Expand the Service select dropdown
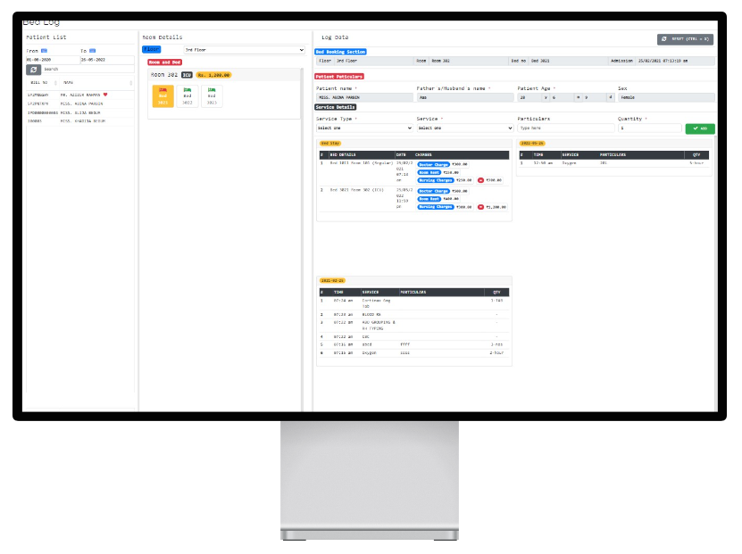Image resolution: width=742 pixels, height=554 pixels. coord(464,128)
